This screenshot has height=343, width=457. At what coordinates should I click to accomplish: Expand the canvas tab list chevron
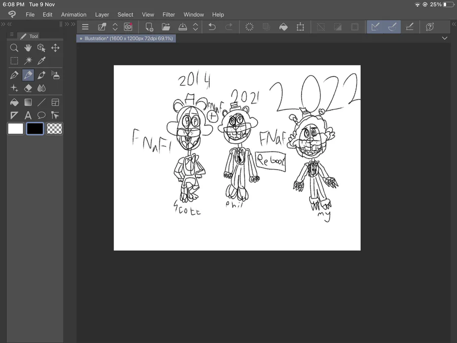click(444, 38)
